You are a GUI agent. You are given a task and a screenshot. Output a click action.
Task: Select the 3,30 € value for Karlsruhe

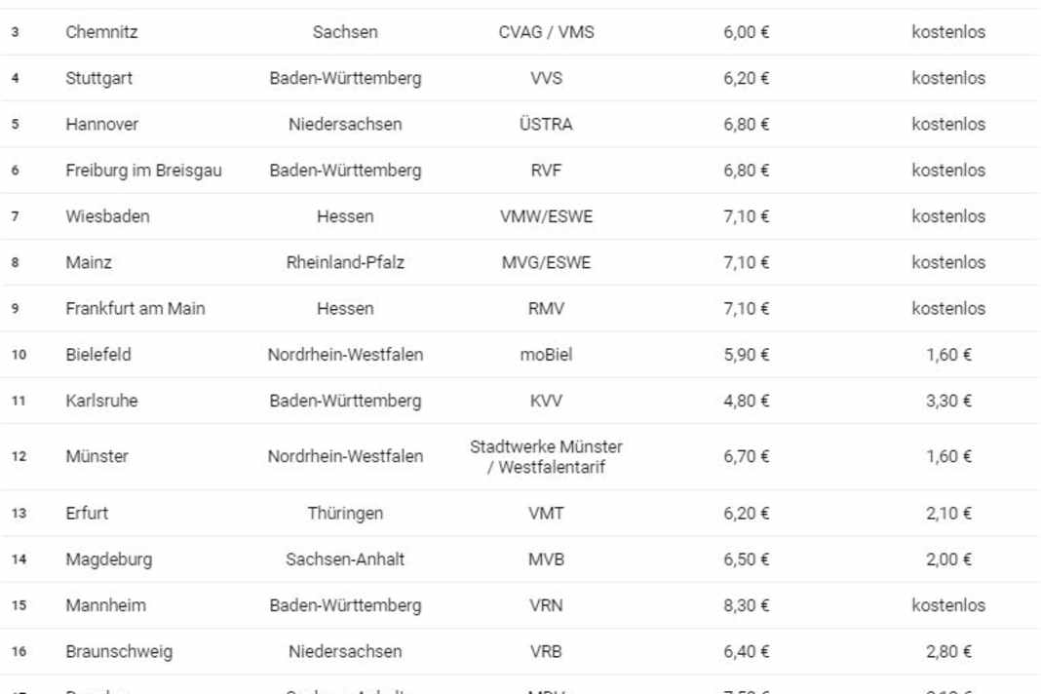click(x=948, y=401)
